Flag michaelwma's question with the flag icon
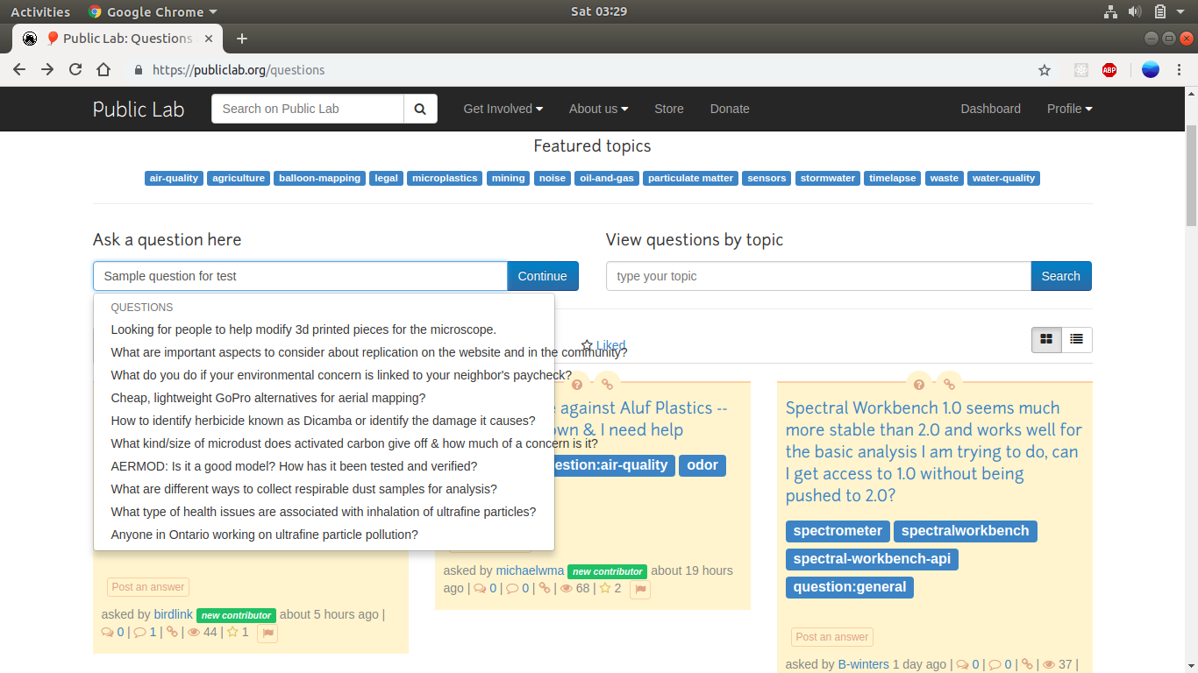 [x=639, y=589]
